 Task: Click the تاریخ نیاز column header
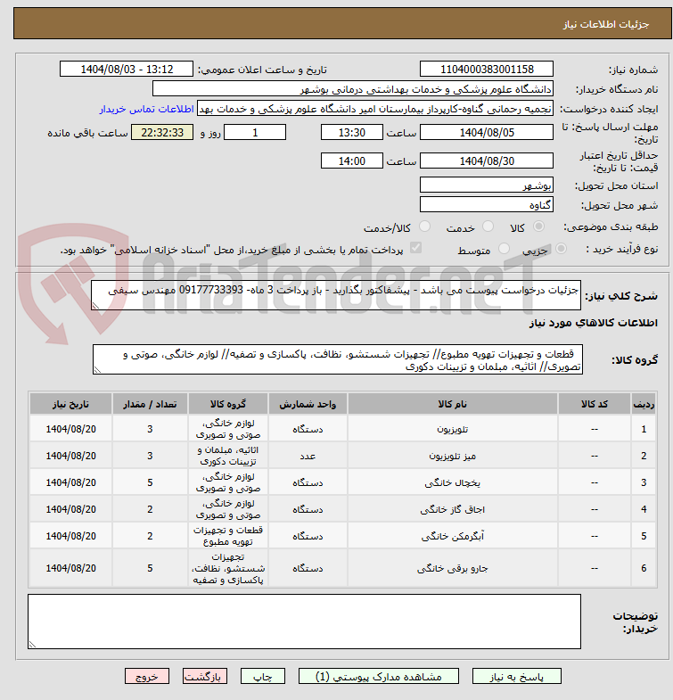70,404
